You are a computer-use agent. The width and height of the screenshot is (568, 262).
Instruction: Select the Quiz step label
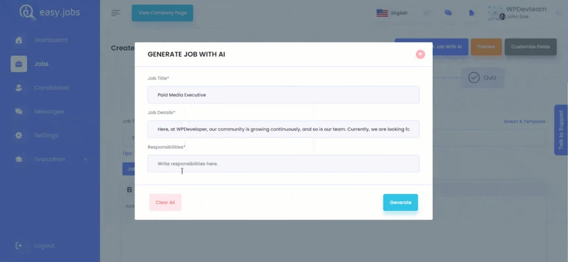click(x=490, y=78)
